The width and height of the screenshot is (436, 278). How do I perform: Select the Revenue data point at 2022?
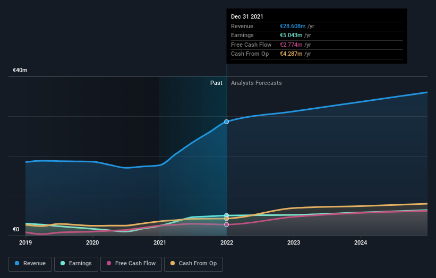point(227,121)
